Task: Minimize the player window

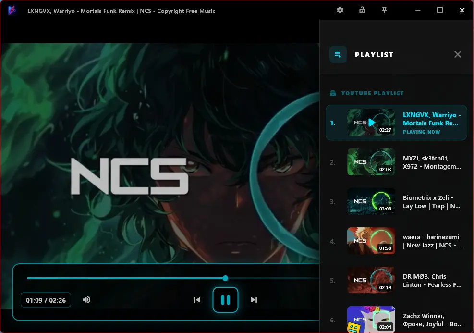Action: point(418,10)
